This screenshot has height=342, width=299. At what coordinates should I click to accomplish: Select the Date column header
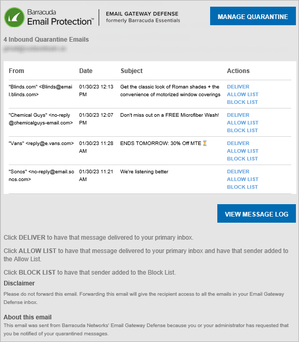(x=86, y=71)
